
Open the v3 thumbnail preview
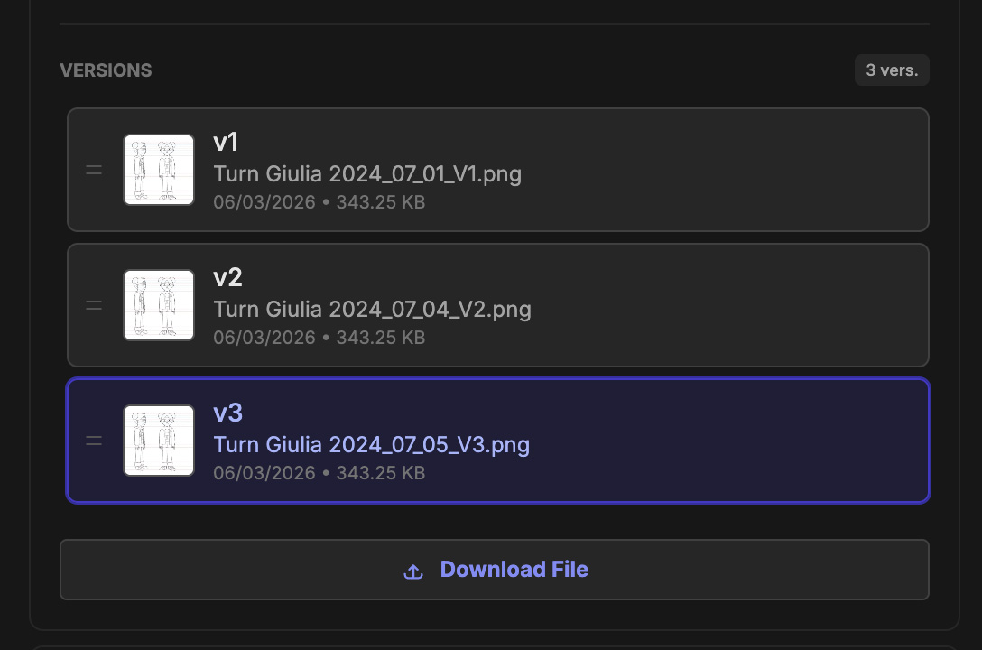tap(159, 441)
